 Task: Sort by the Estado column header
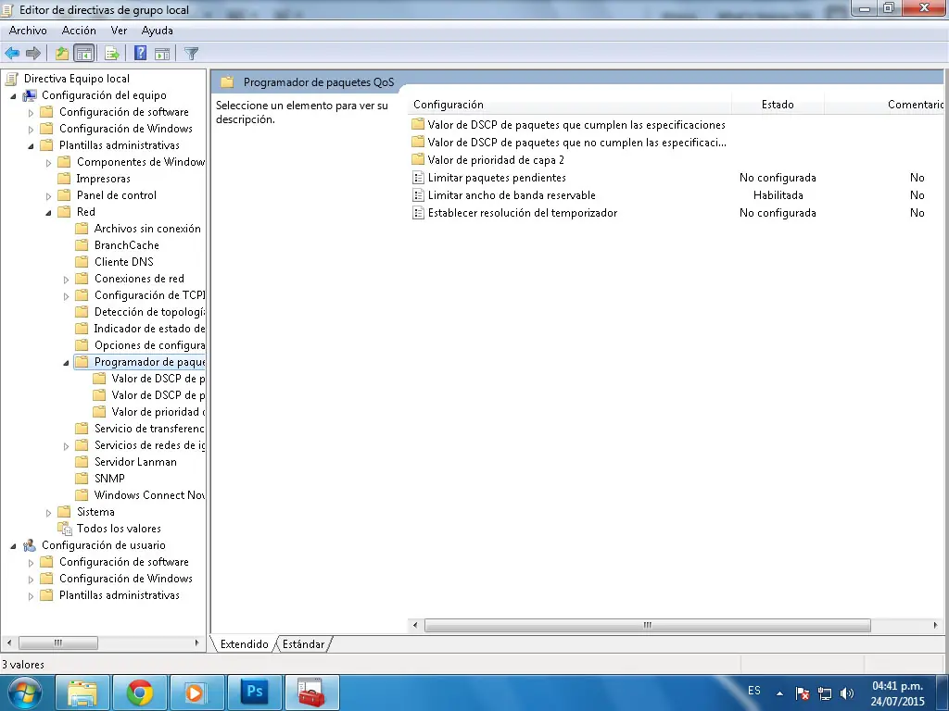point(778,105)
